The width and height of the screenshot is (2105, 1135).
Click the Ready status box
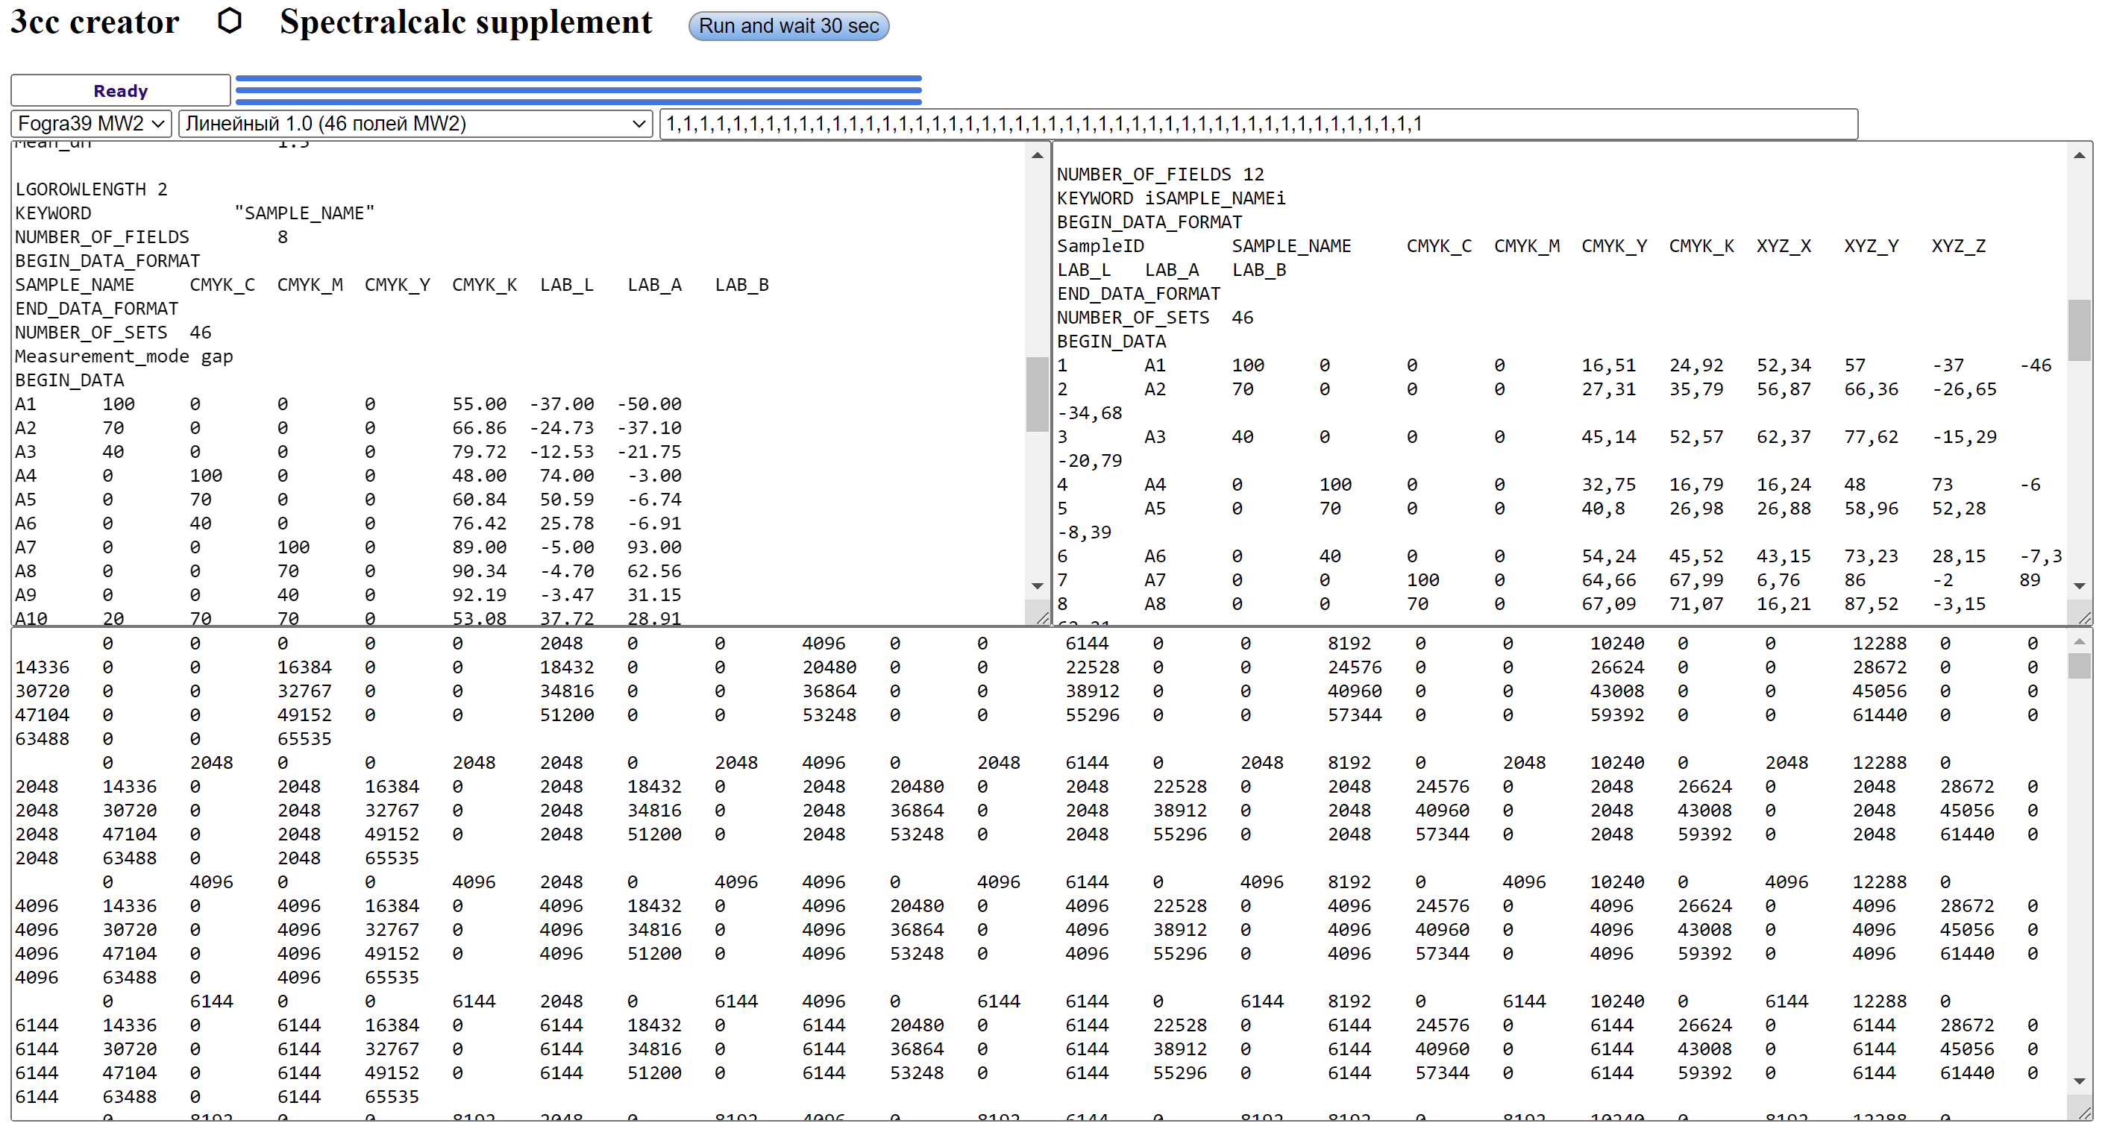pos(120,91)
